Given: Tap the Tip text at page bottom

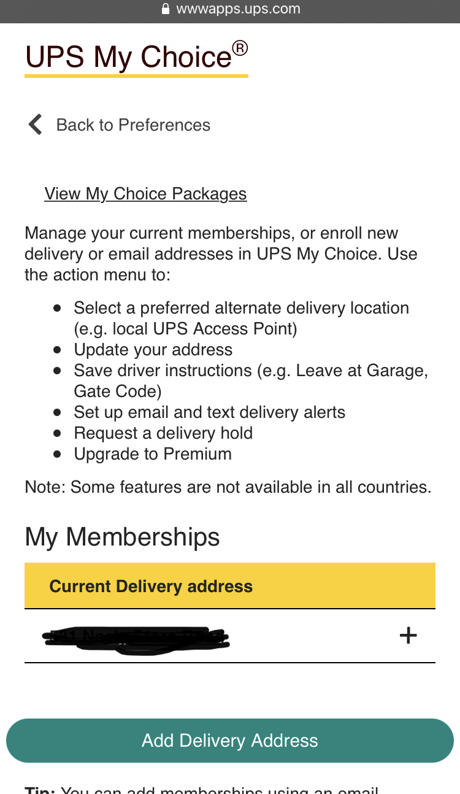Looking at the screenshot, I should coord(202,789).
